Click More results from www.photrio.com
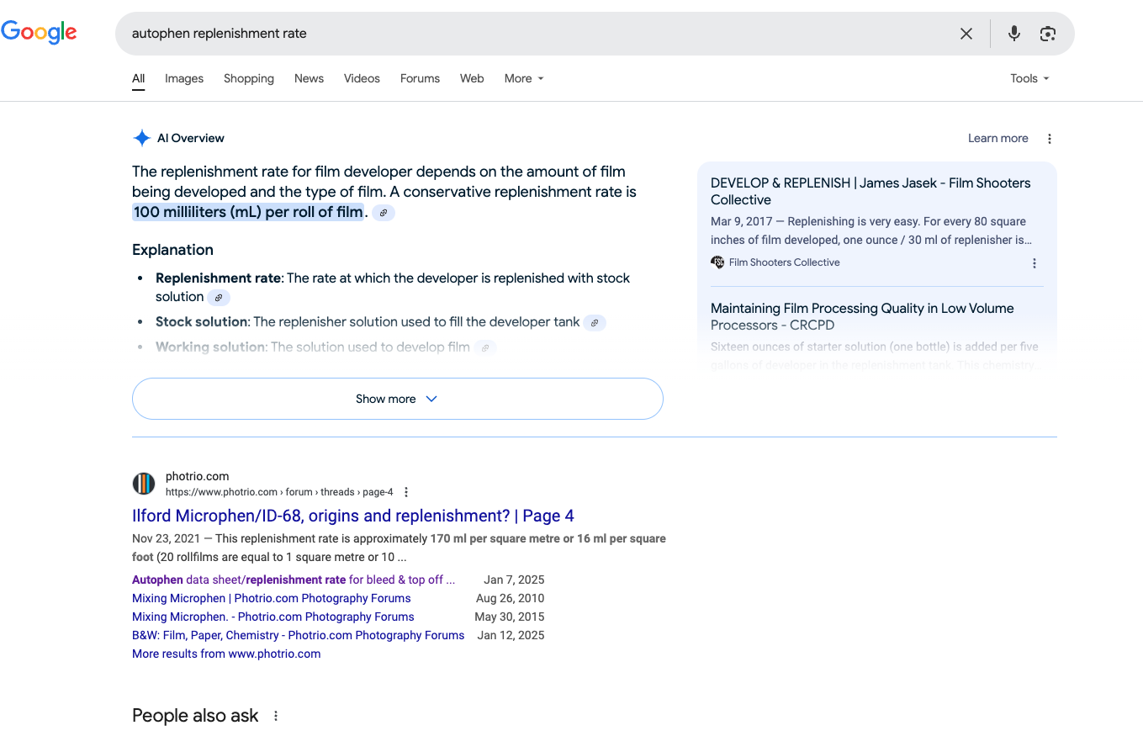The width and height of the screenshot is (1143, 736). pyautogui.click(x=226, y=654)
